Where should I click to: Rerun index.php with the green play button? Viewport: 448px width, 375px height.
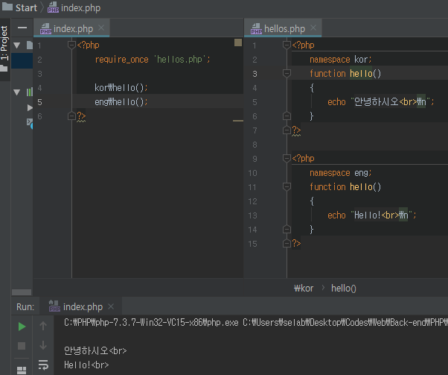(x=22, y=327)
